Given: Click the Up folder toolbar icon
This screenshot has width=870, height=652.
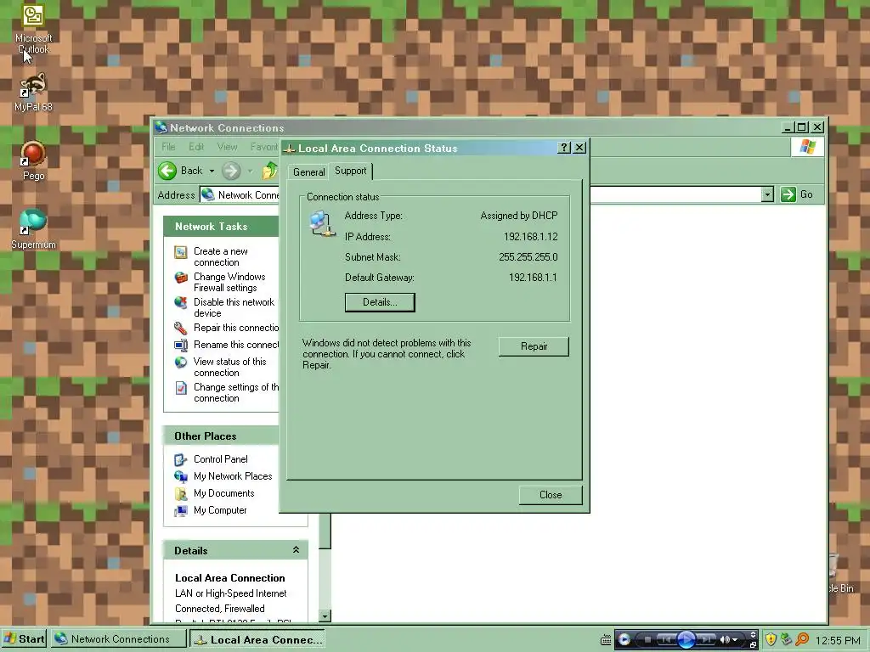Looking at the screenshot, I should tap(269, 170).
